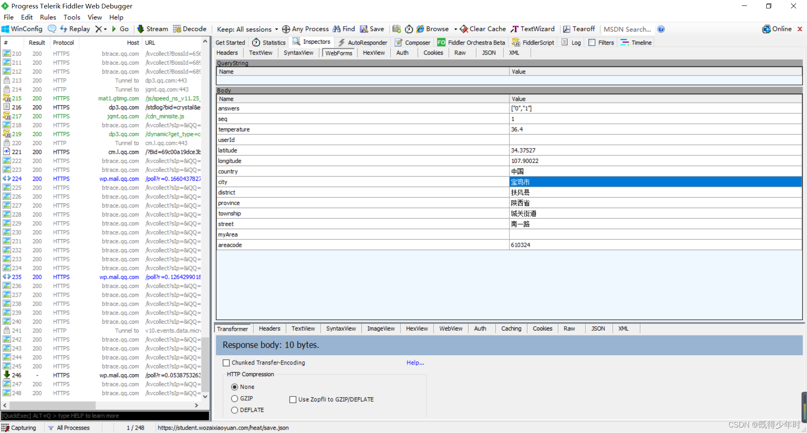Image resolution: width=807 pixels, height=433 pixels.
Task: Open the TextWizard tool
Action: [533, 29]
